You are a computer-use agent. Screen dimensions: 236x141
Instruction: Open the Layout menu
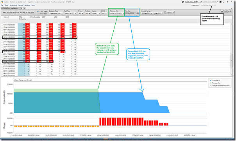coord(20,5)
